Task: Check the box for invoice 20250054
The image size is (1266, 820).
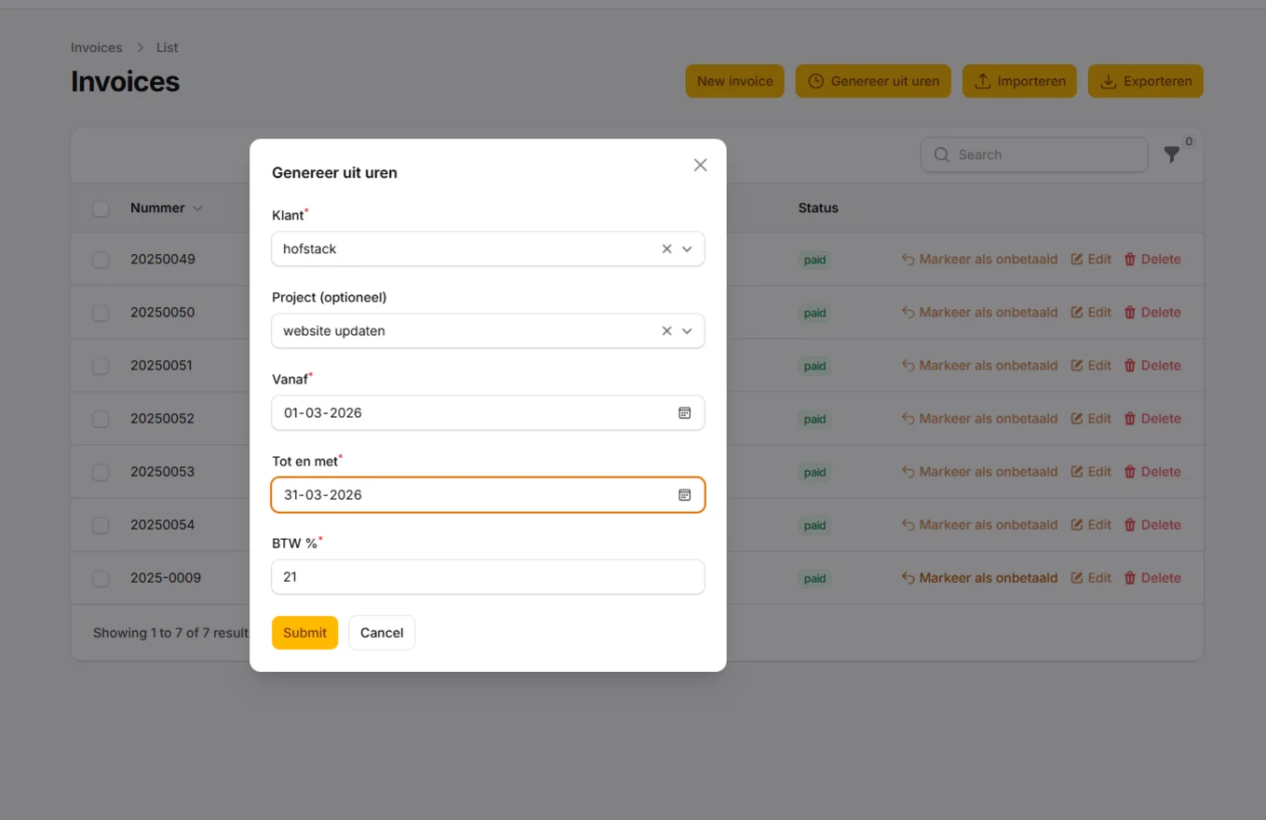Action: (101, 525)
